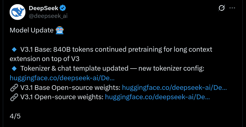This screenshot has height=127, width=246.
Task: Open the V3.1 Base Open-source weights link
Action: [174, 88]
